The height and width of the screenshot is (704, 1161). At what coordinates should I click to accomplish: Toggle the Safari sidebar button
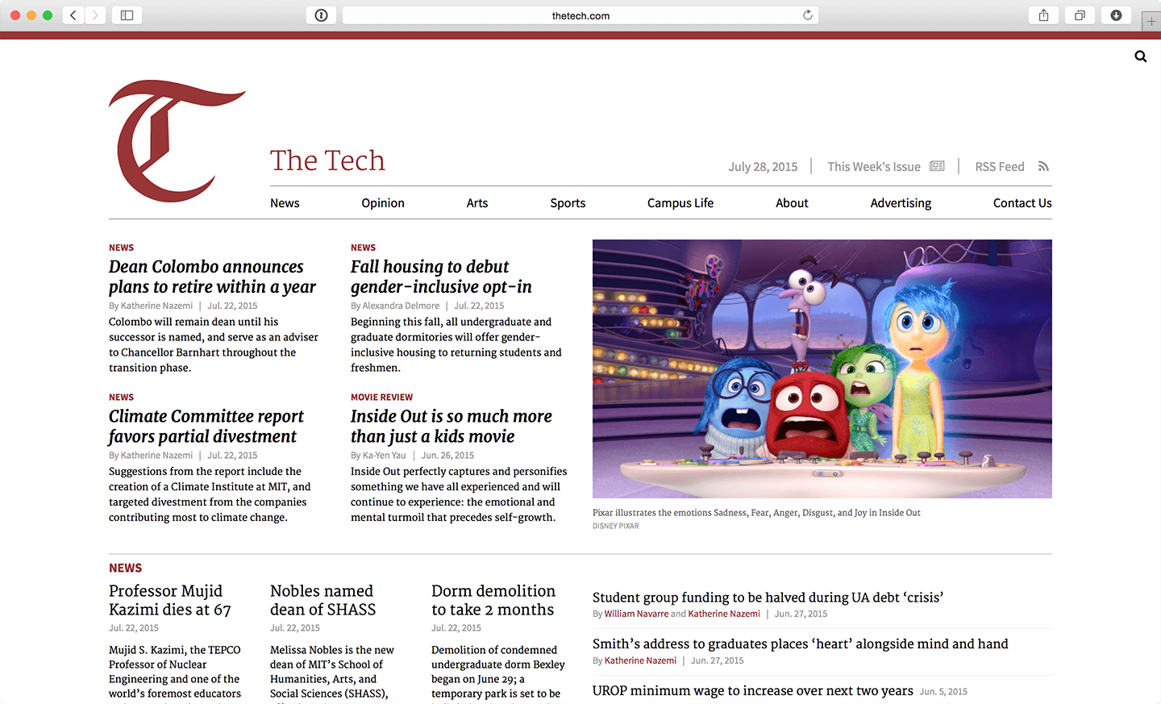127,15
